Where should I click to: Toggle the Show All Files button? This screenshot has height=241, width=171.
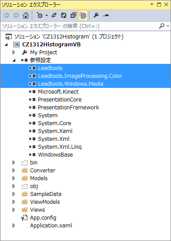click(x=83, y=15)
